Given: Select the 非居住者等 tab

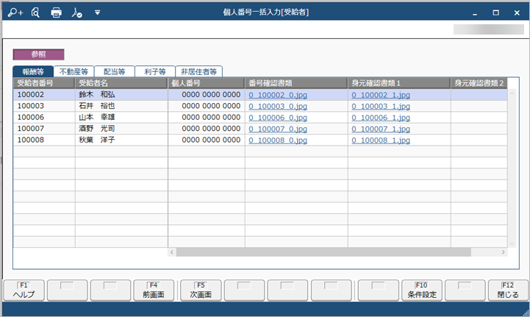Looking at the screenshot, I should (199, 71).
